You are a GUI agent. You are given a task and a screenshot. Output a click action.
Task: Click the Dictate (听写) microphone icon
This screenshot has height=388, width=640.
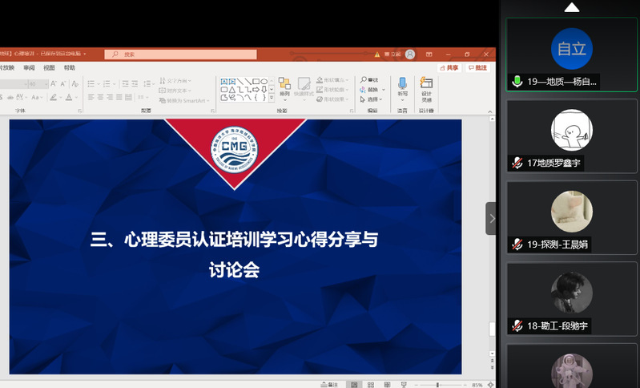point(402,85)
